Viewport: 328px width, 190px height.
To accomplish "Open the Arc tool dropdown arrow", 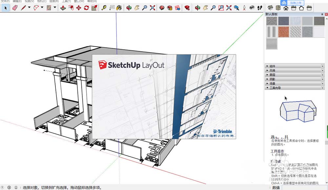I will pyautogui.click(x=42, y=7).
